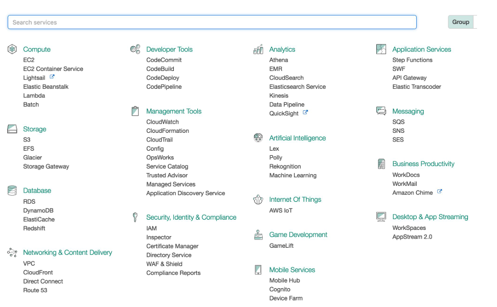Click the Security, Identity & Compliance heading

[x=191, y=217]
